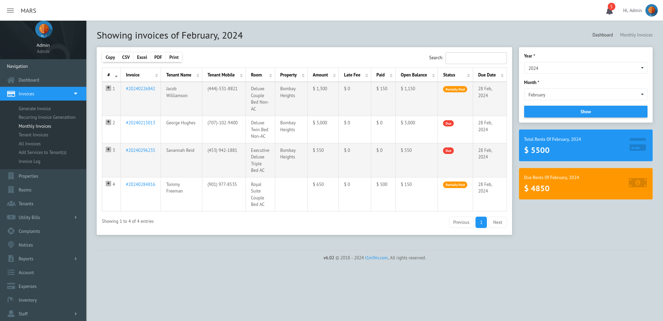Image resolution: width=663 pixels, height=321 pixels.
Task: Open Dashboard from the home icon
Action: pyautogui.click(x=11, y=80)
